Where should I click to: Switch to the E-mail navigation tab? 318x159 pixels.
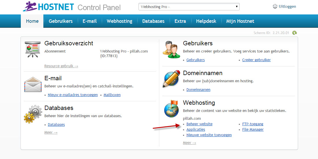(x=90, y=21)
